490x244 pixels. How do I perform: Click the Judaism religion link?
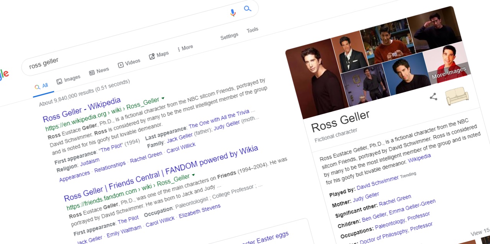coord(90,162)
